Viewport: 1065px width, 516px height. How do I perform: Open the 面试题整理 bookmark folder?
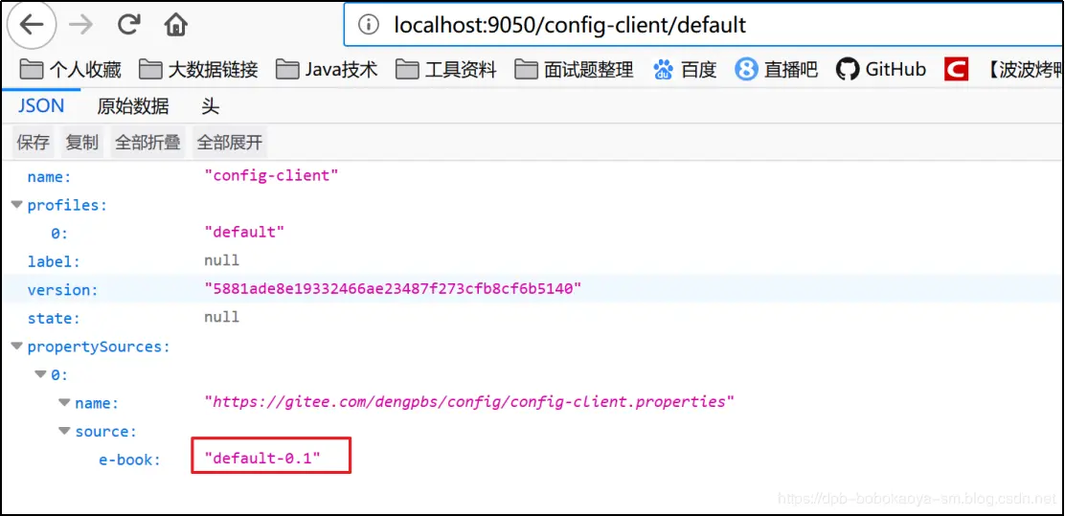click(x=574, y=69)
